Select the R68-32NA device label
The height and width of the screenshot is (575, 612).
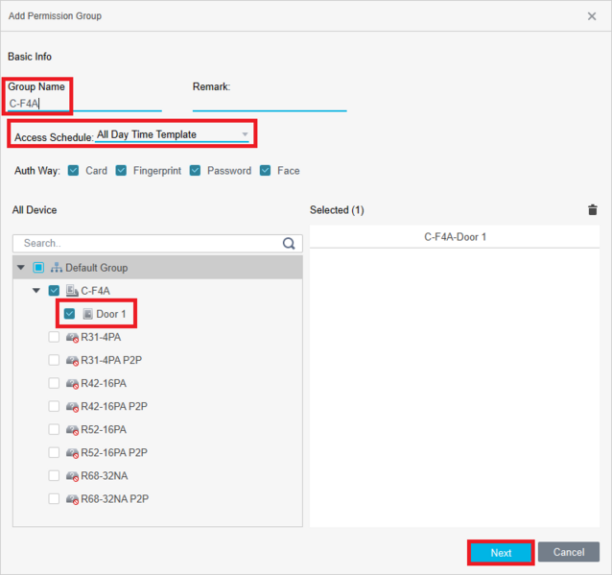pos(105,476)
